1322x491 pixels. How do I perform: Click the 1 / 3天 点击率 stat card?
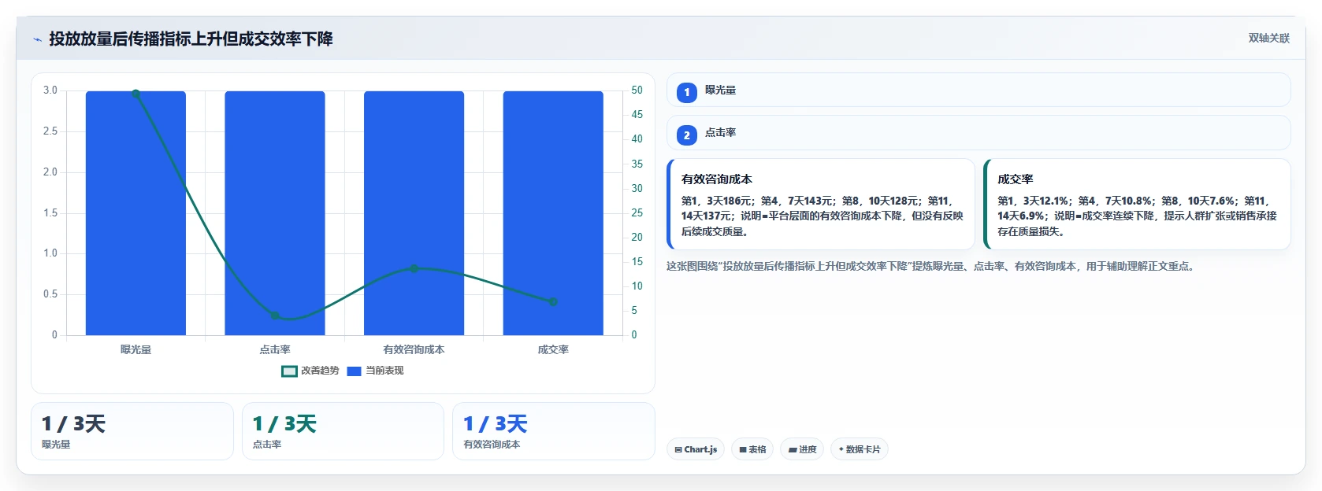(x=343, y=431)
